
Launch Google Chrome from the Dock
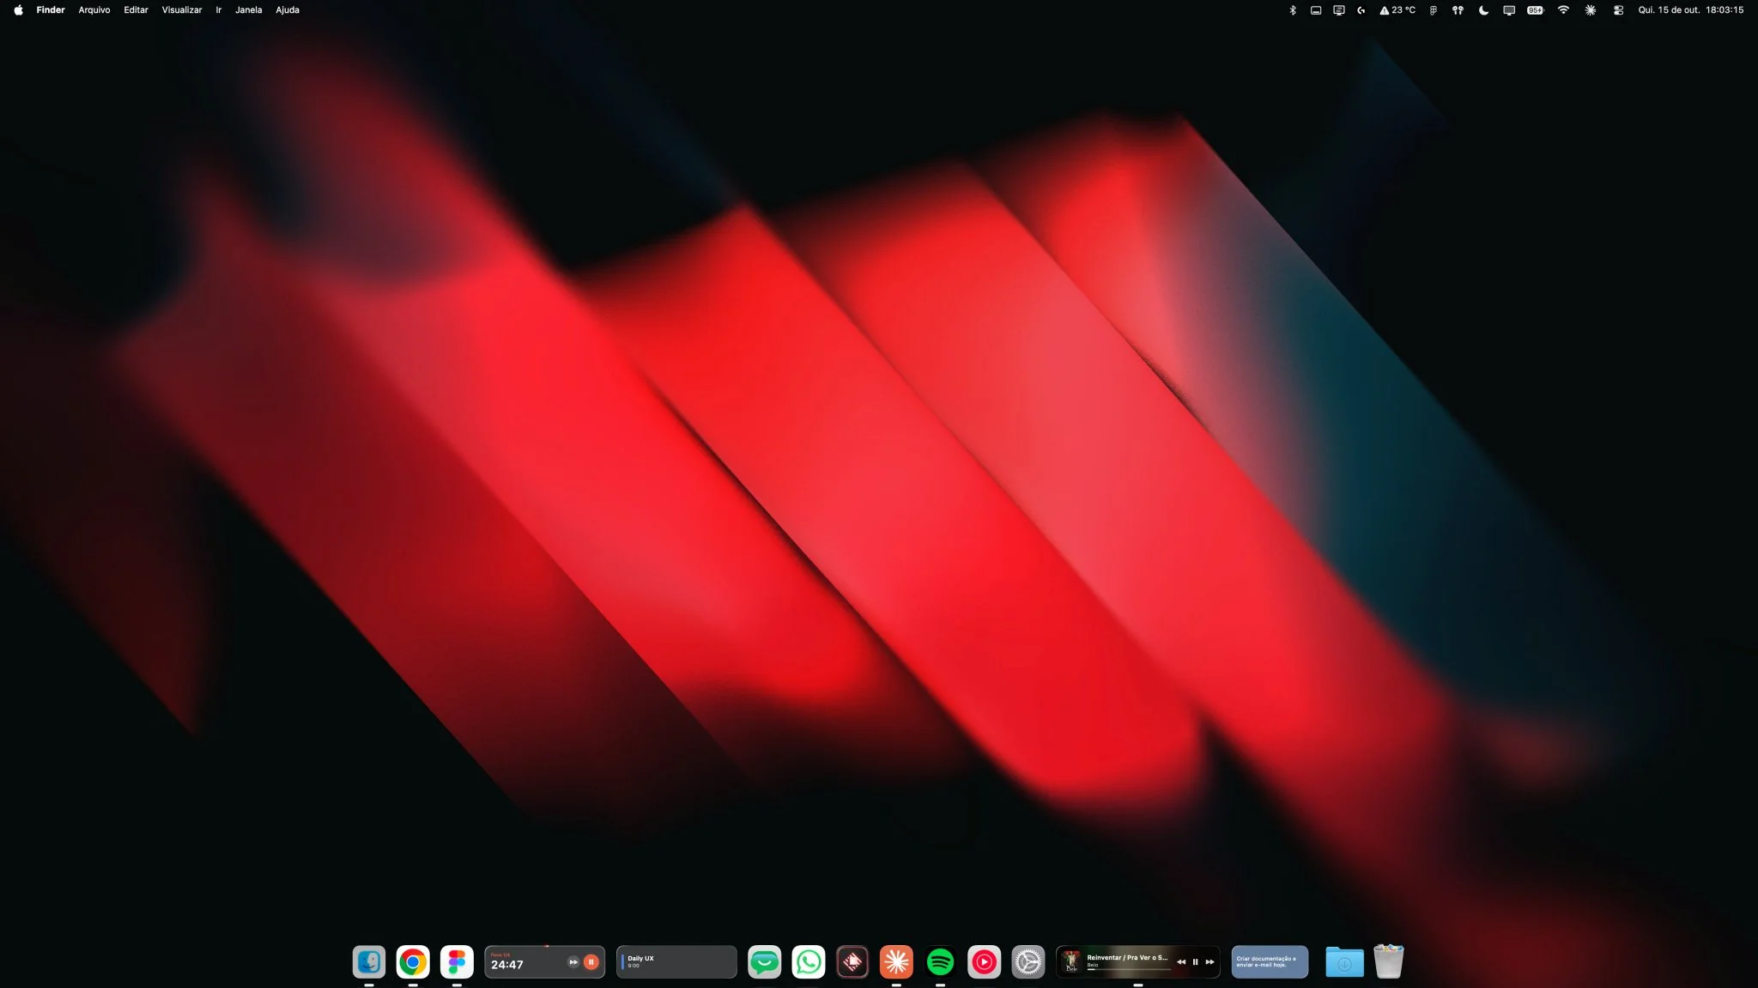pos(413,962)
